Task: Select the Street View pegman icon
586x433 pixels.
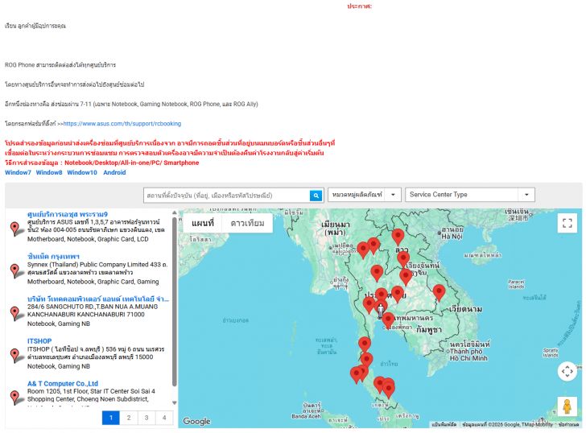Action: tap(567, 406)
